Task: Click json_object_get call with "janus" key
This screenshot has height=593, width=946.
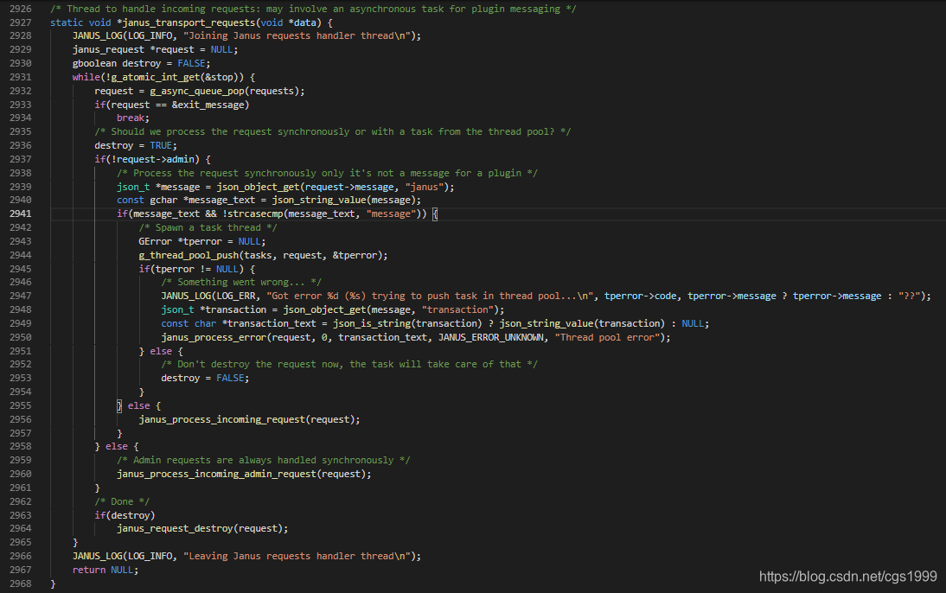Action: coord(335,187)
